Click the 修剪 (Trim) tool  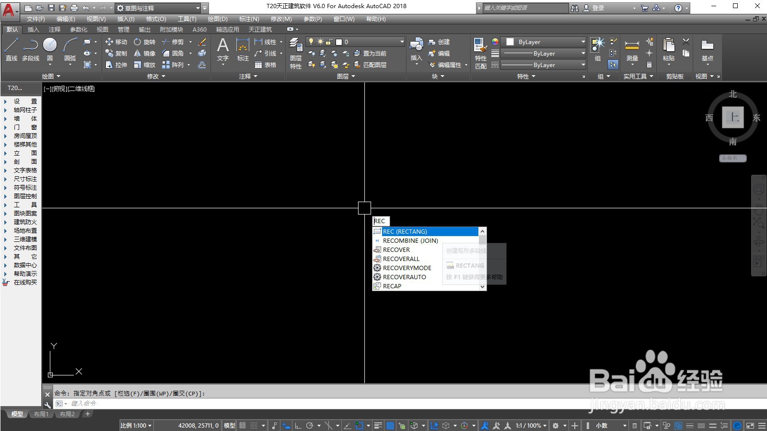(x=173, y=42)
